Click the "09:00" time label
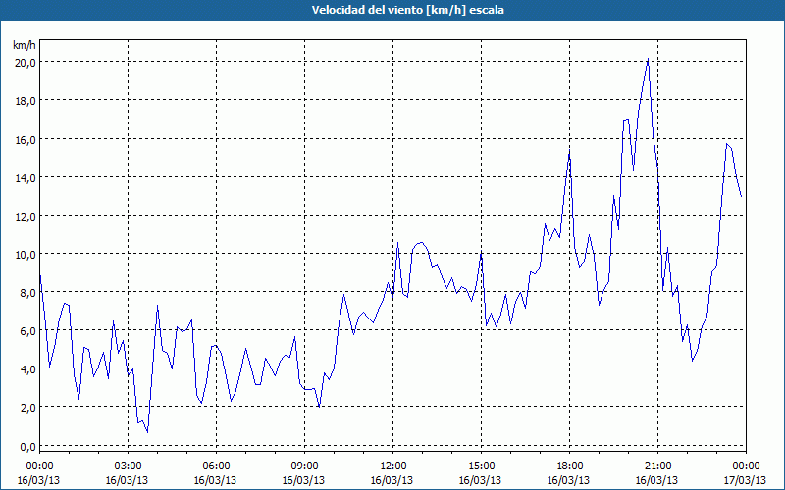This screenshot has height=490, width=785. coord(304,466)
